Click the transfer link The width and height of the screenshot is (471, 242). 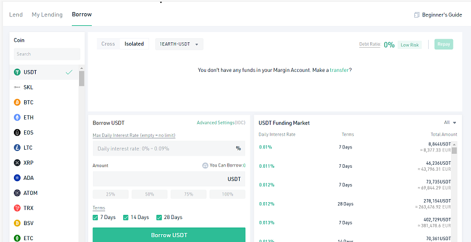pos(339,70)
